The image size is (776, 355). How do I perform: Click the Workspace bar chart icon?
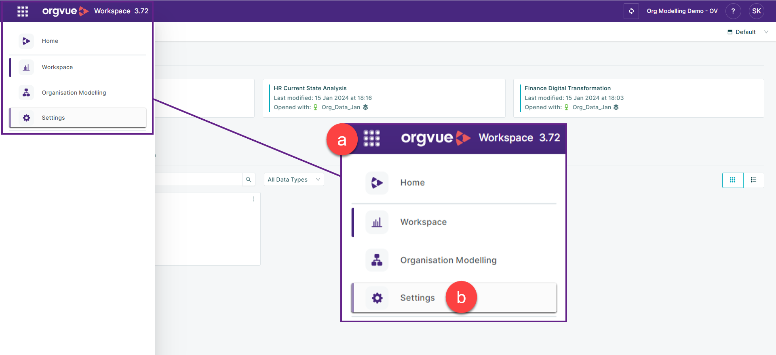[26, 67]
